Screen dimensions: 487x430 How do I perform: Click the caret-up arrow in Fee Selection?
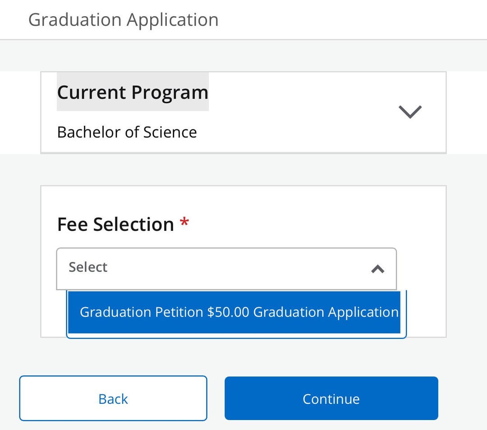click(377, 269)
